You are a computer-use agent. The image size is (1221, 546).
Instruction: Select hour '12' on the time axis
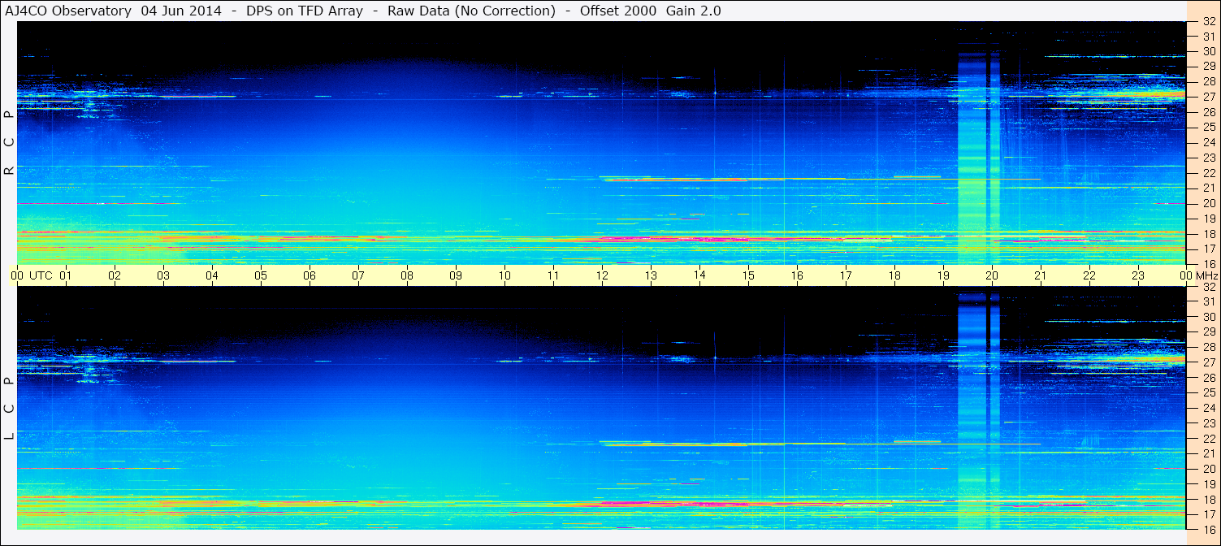(602, 275)
